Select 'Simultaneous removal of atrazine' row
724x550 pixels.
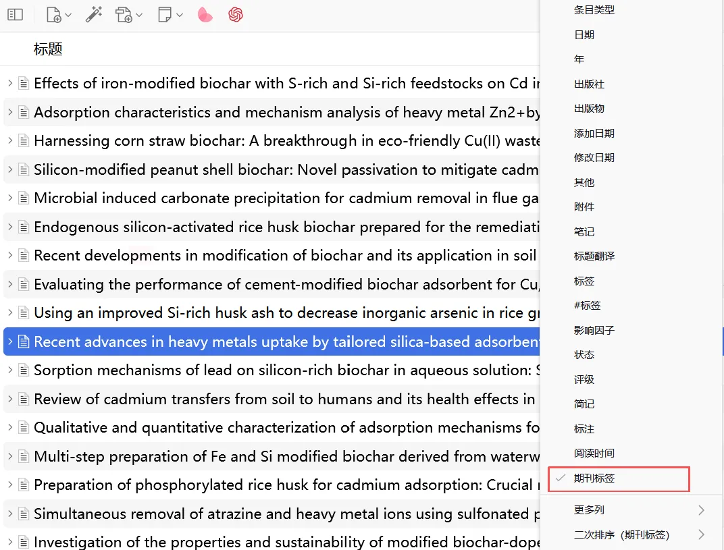pos(271,514)
